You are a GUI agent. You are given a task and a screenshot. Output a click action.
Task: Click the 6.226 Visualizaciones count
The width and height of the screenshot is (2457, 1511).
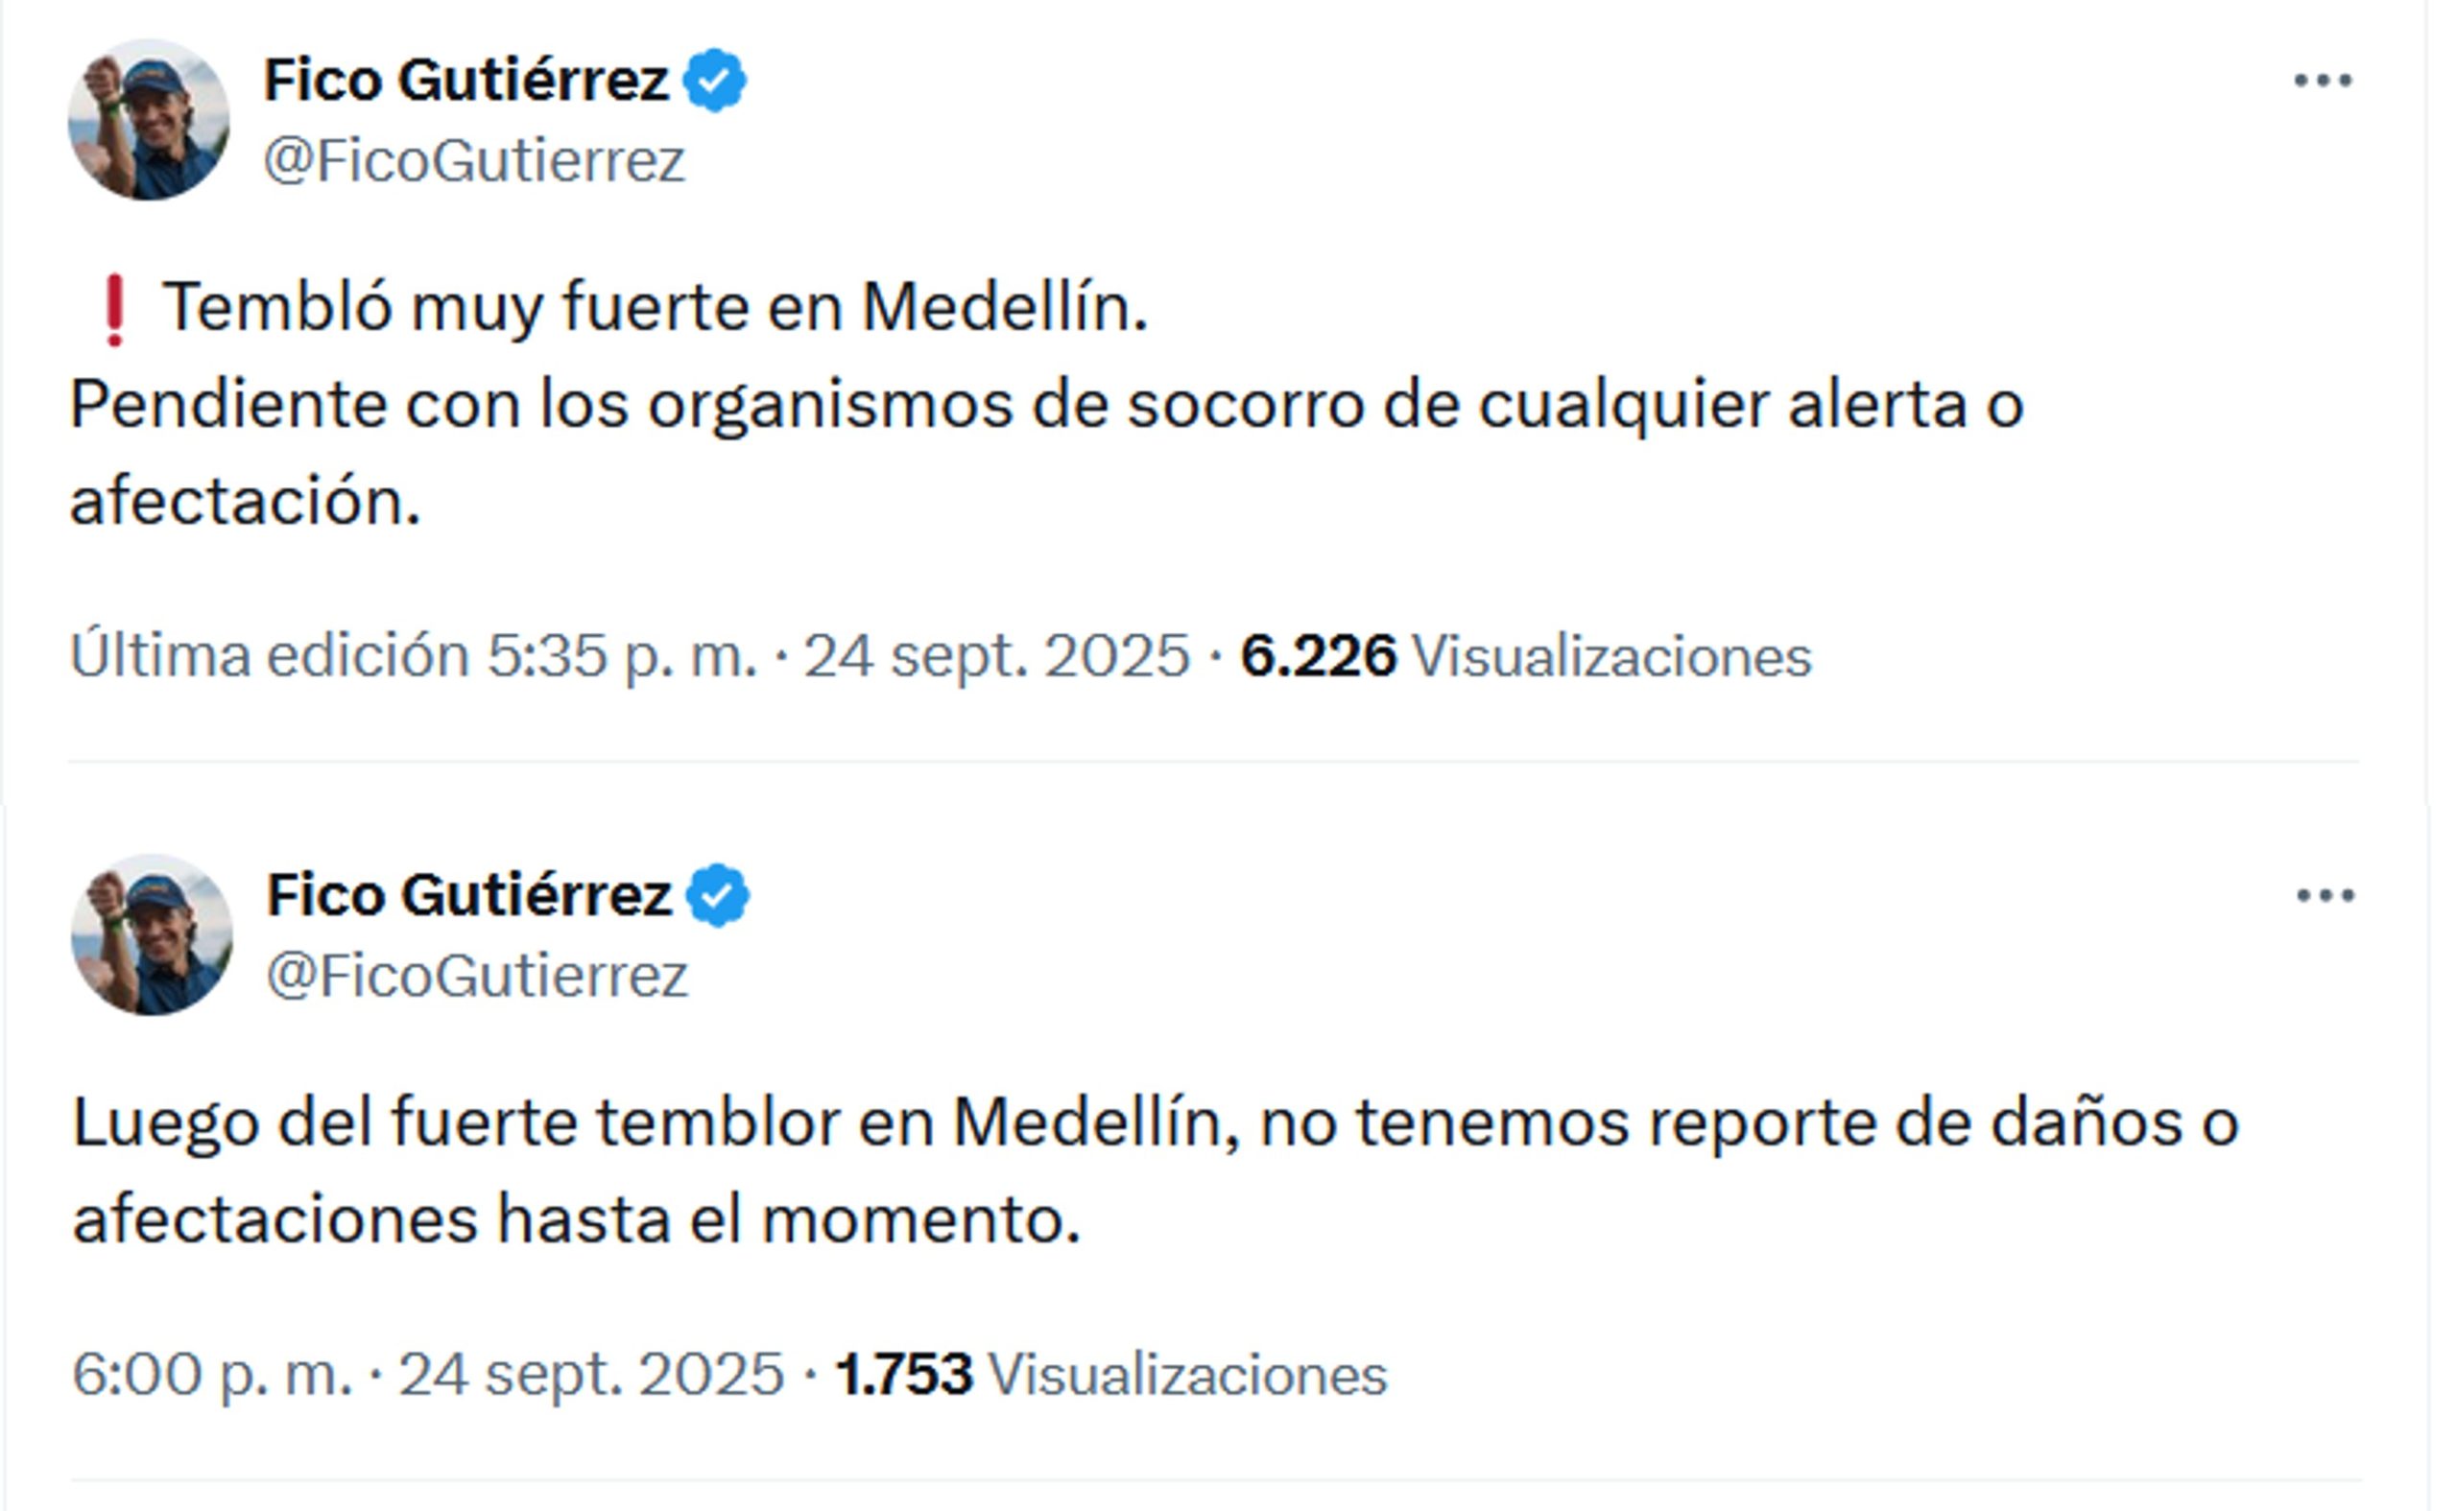(x=1524, y=656)
